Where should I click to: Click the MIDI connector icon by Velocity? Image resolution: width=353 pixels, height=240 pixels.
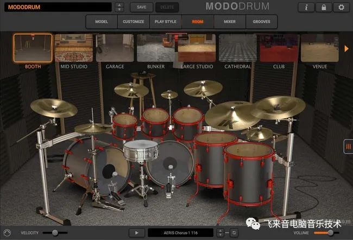point(7,233)
